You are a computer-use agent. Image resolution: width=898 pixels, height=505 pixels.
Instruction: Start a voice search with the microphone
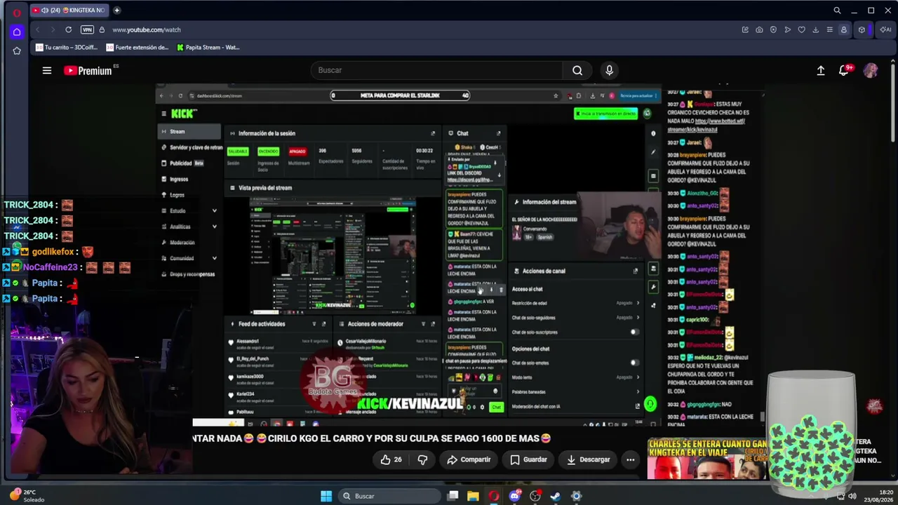[609, 70]
